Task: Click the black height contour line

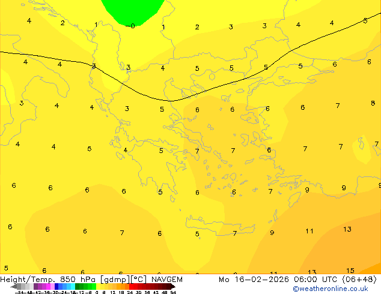Action: 170,101
